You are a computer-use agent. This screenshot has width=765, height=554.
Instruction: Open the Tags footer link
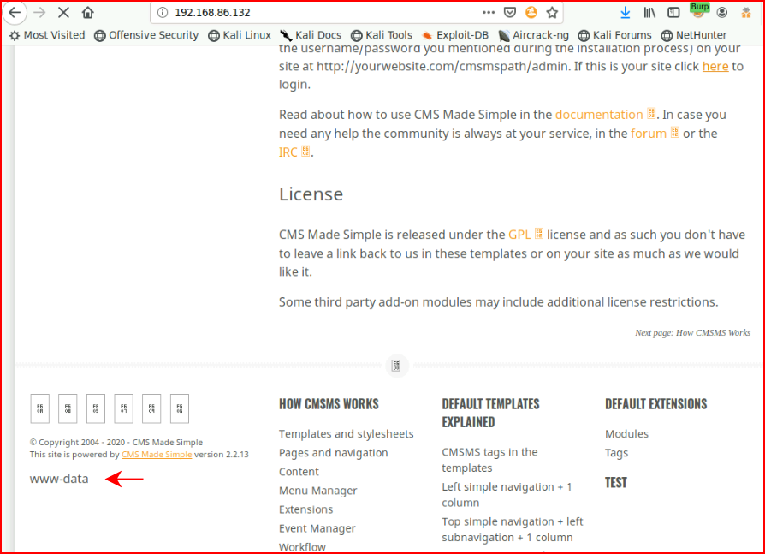616,453
